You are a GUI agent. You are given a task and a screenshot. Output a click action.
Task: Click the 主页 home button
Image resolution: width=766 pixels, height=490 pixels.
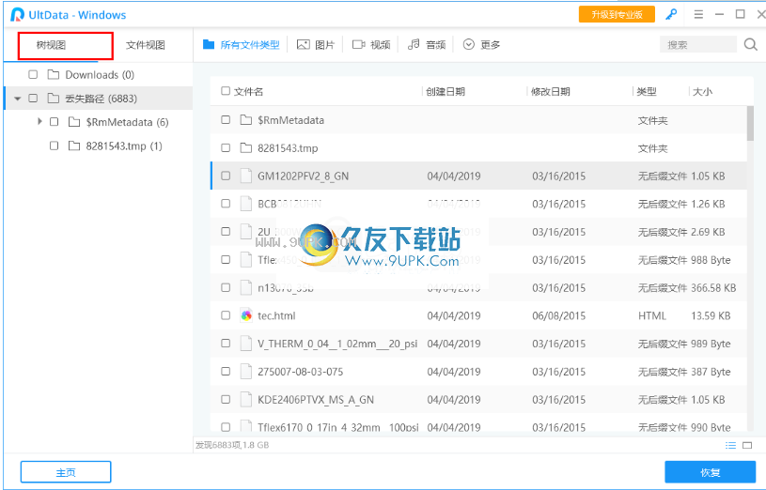(66, 472)
